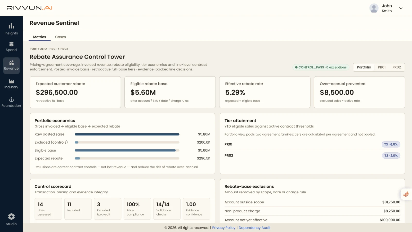Click the $5.80M raw posted sales value
This screenshot has height=232, width=412.
[x=204, y=134]
